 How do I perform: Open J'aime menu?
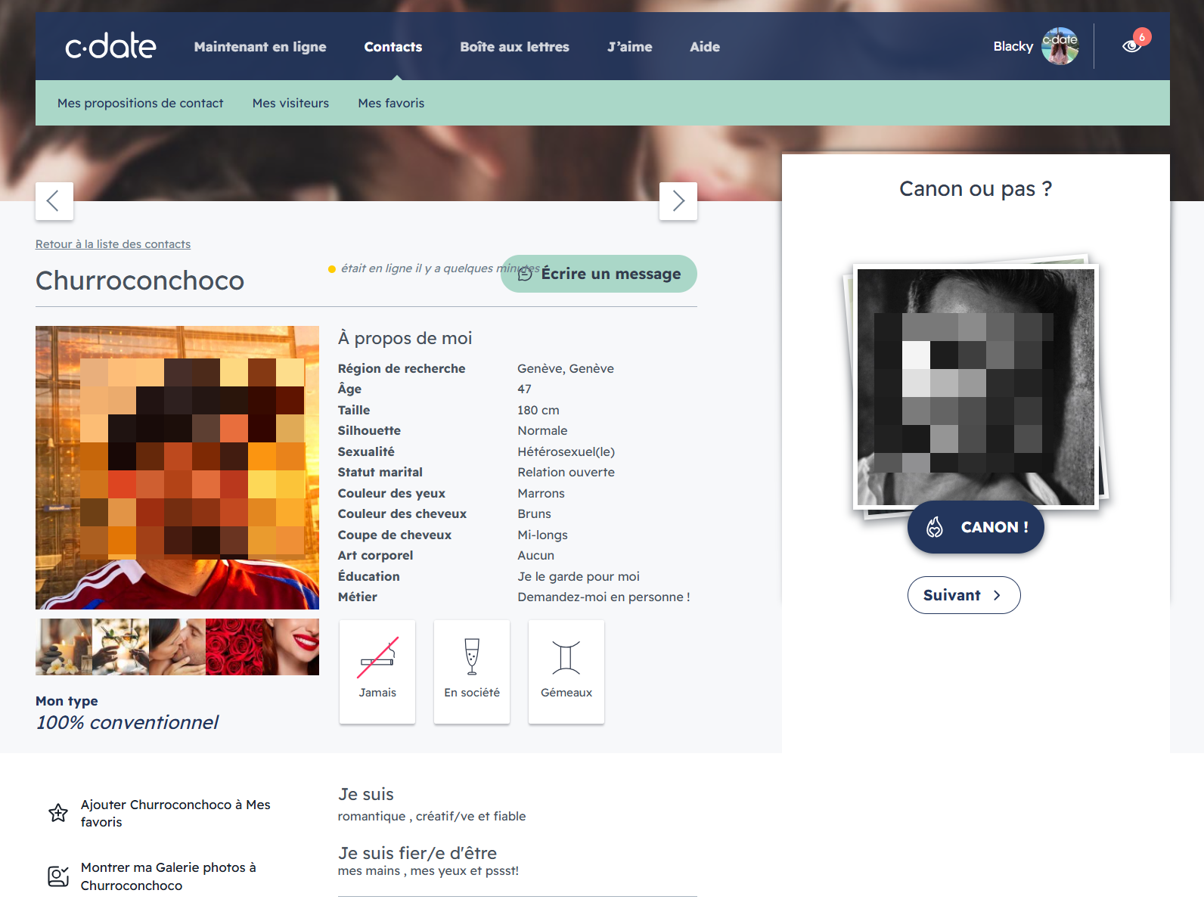(x=630, y=47)
